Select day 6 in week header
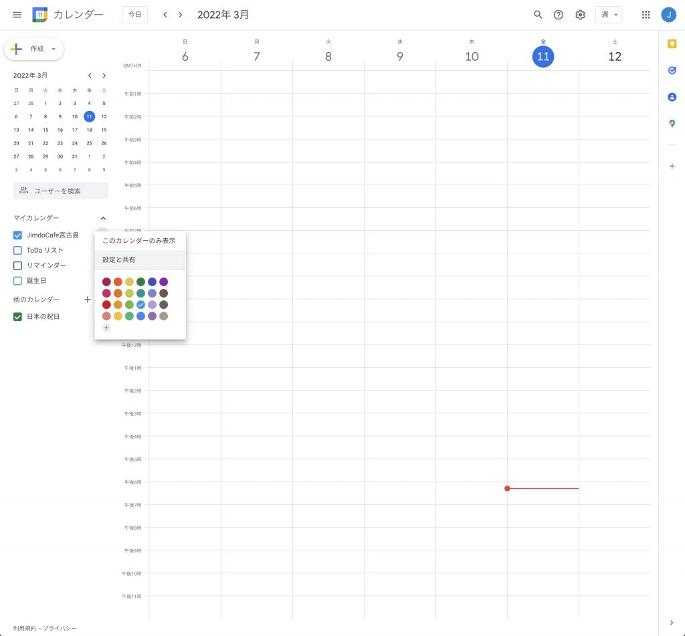Image resolution: width=685 pixels, height=636 pixels. [185, 56]
